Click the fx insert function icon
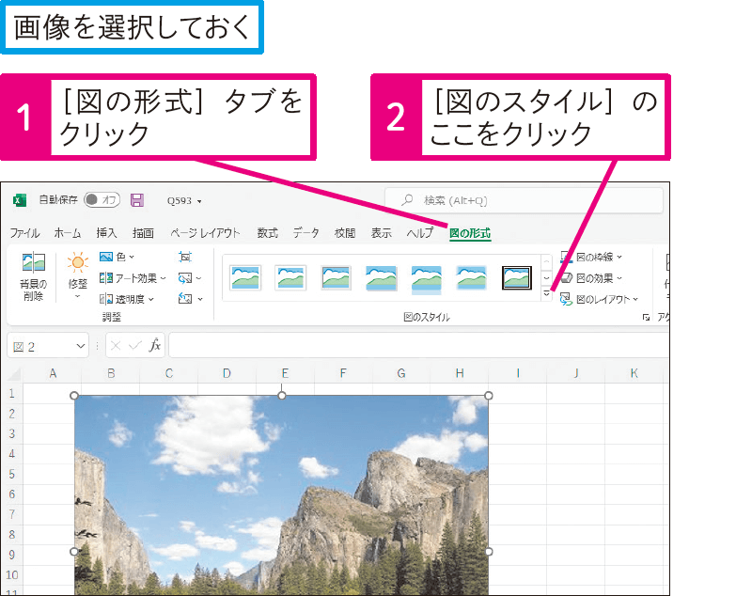 pos(154,346)
